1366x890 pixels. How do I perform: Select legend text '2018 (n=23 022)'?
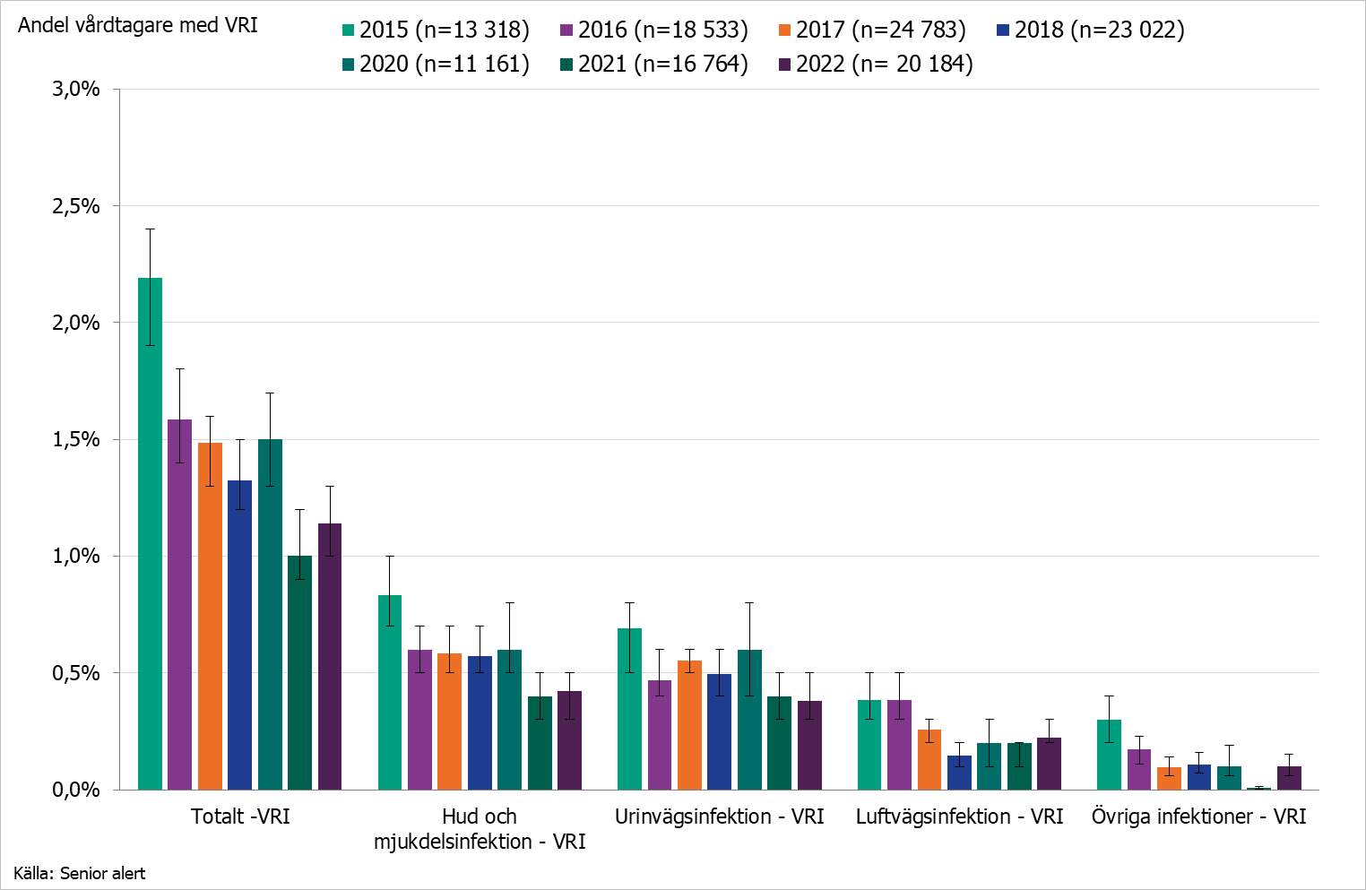click(1100, 30)
